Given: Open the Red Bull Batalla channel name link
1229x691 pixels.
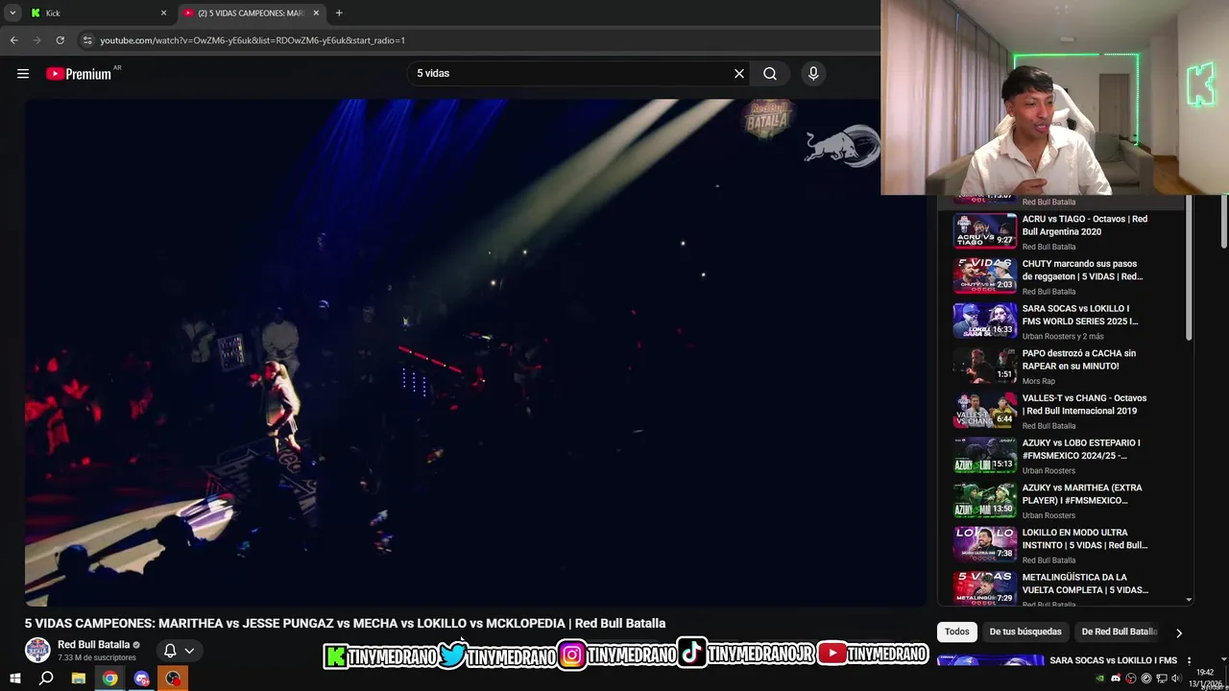Looking at the screenshot, I should pyautogui.click(x=93, y=644).
